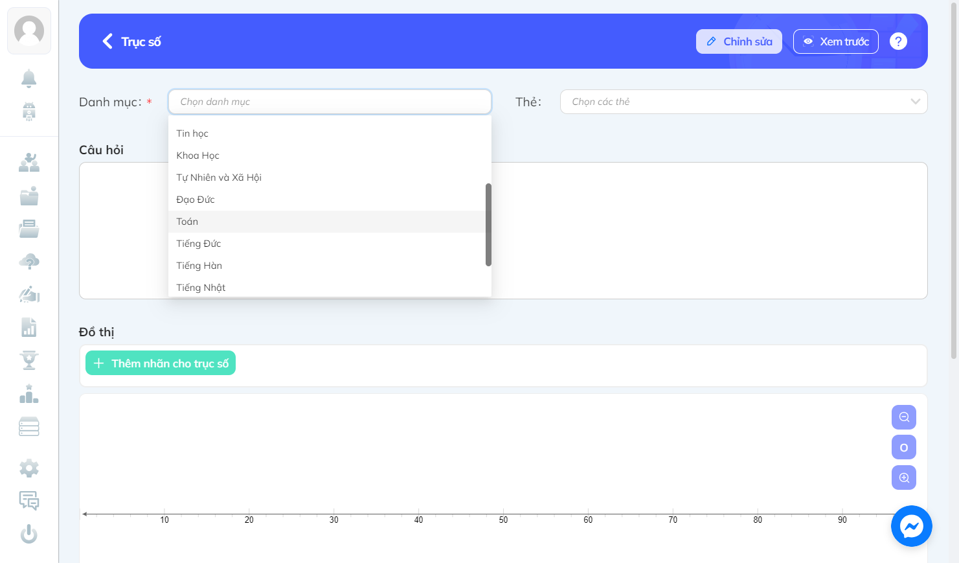Open the file drawer sidebar icon

click(x=29, y=229)
